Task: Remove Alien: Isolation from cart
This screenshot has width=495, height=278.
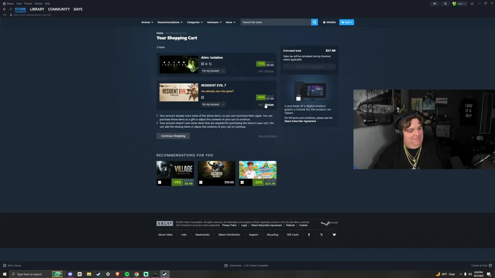Action: coord(269,71)
